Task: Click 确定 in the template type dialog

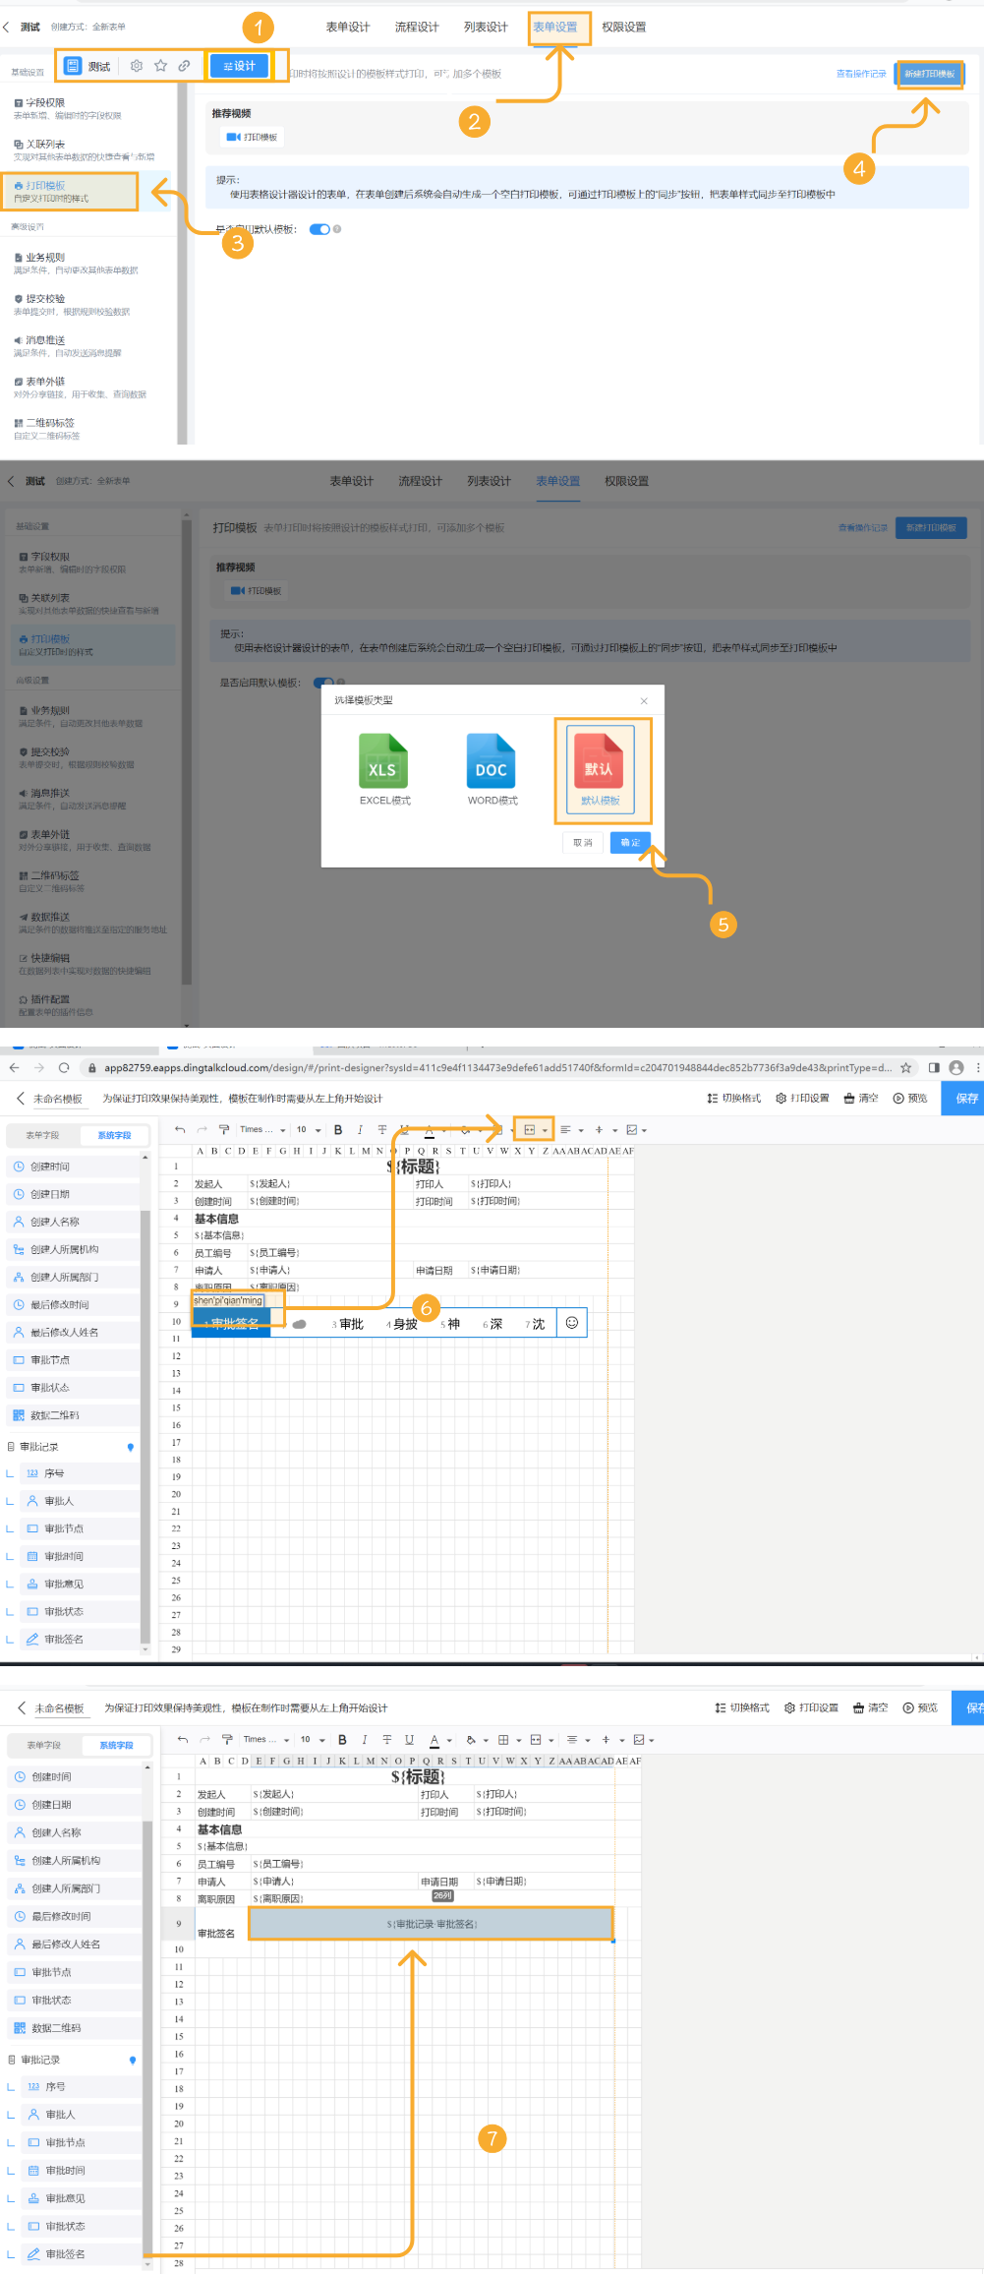Action: 630,843
